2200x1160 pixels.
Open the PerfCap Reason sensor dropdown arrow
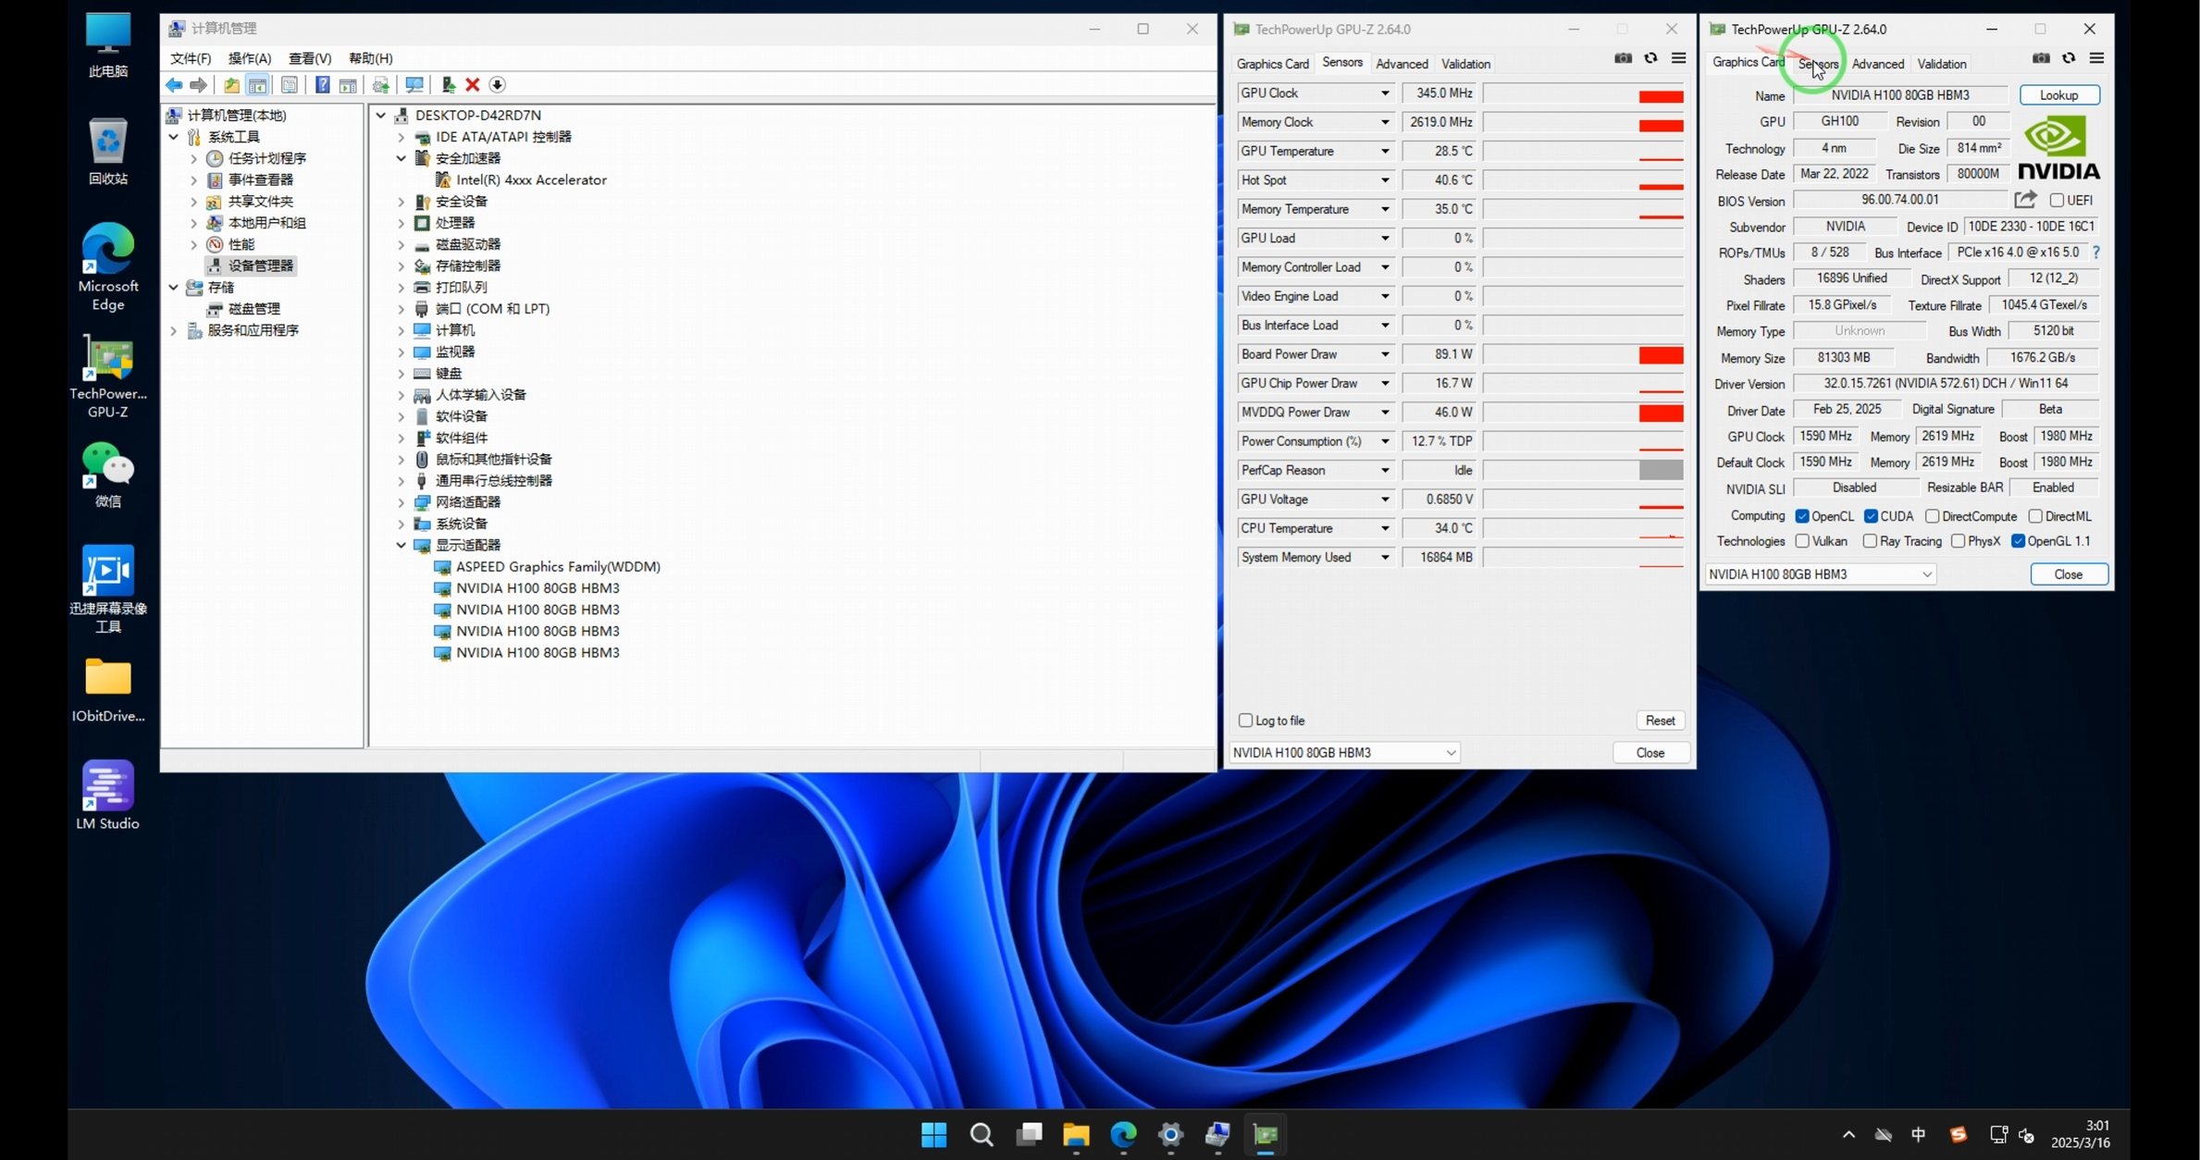coord(1385,471)
